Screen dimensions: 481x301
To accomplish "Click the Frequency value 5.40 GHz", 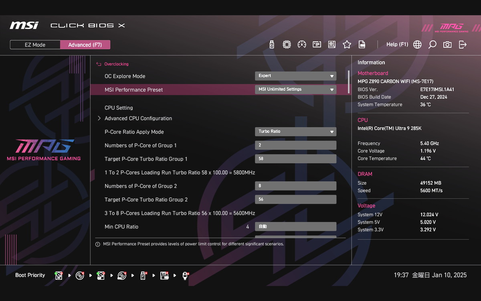I will tap(429, 143).
